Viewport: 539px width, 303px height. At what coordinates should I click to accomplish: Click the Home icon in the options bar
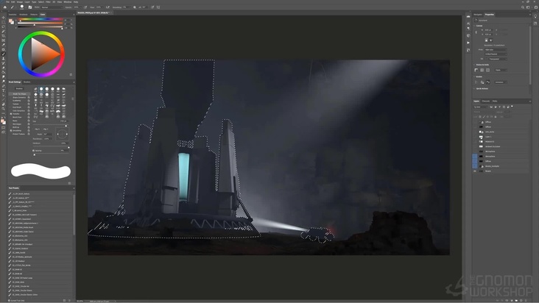point(5,7)
